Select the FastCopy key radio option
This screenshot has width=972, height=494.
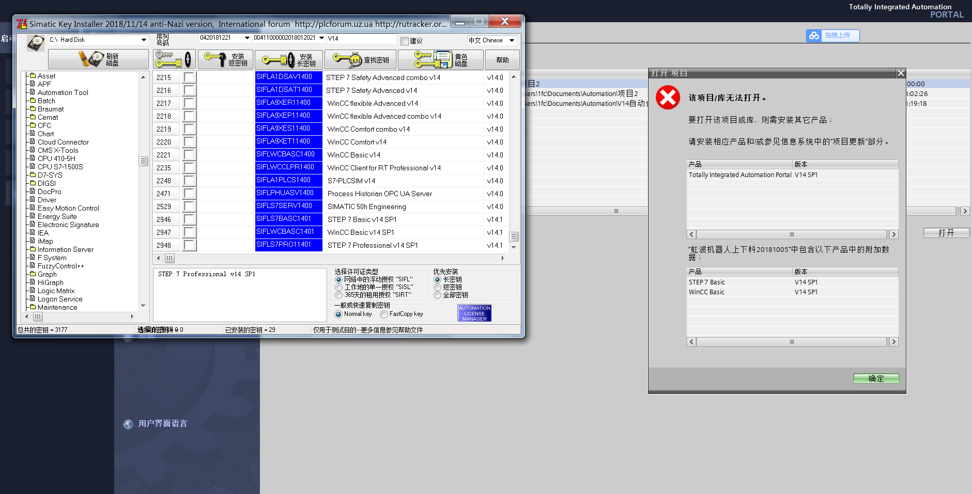point(384,314)
